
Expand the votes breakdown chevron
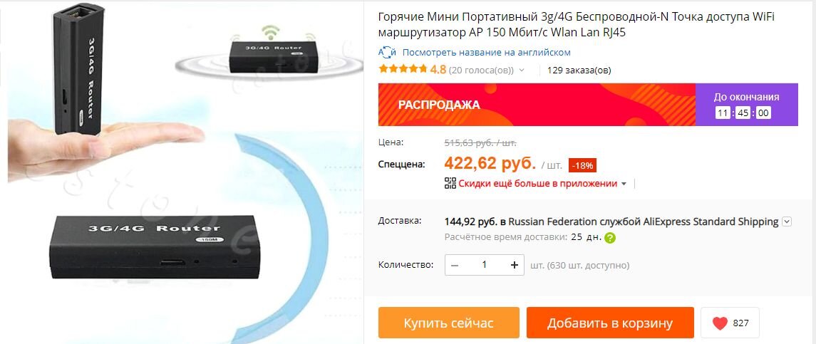point(522,70)
